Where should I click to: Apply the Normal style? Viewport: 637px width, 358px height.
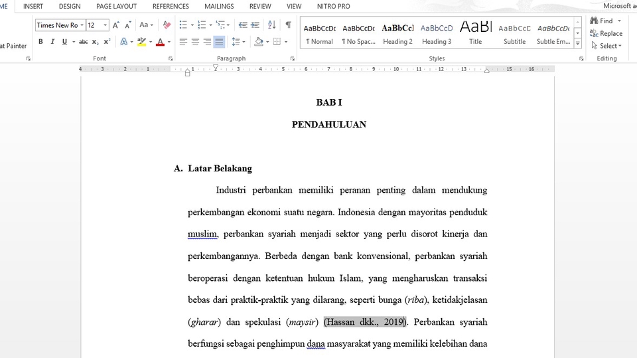[319, 33]
